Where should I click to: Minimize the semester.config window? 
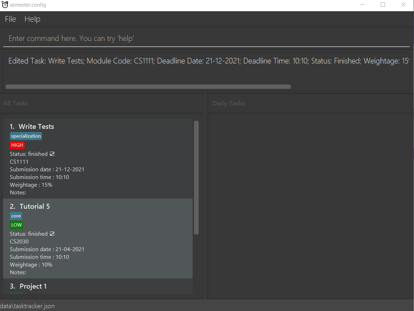click(363, 5)
